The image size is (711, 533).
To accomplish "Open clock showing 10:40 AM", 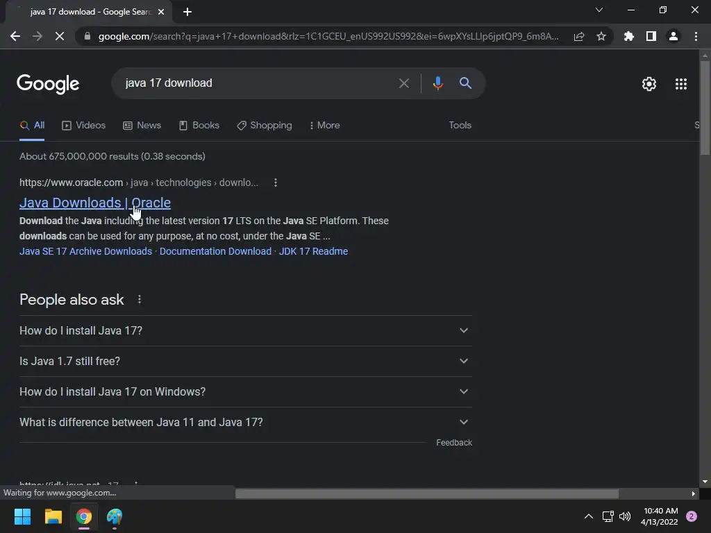I will [660, 516].
